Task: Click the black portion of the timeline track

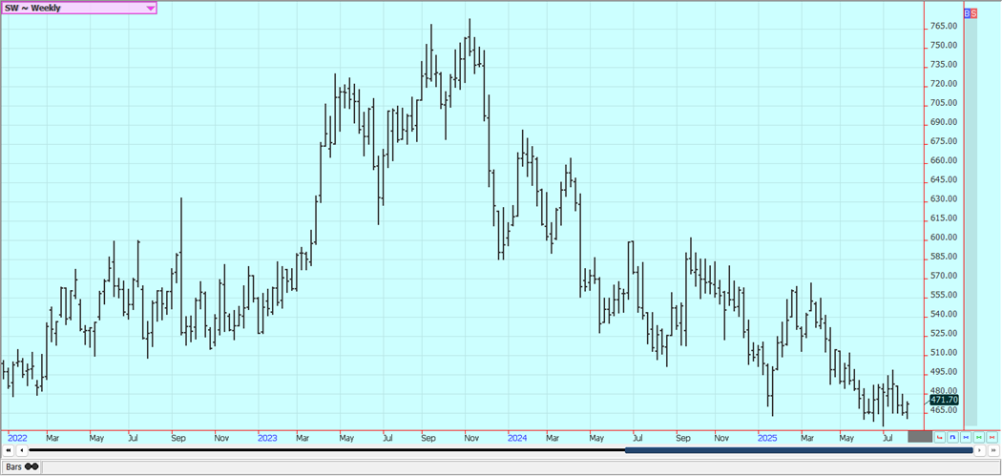Action: click(326, 450)
